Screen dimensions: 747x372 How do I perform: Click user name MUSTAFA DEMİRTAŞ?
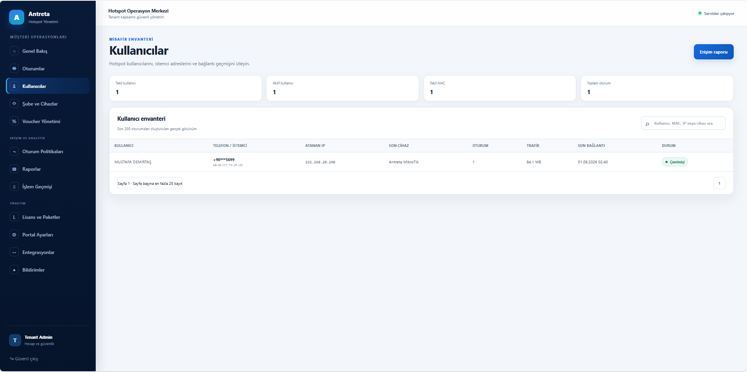133,162
